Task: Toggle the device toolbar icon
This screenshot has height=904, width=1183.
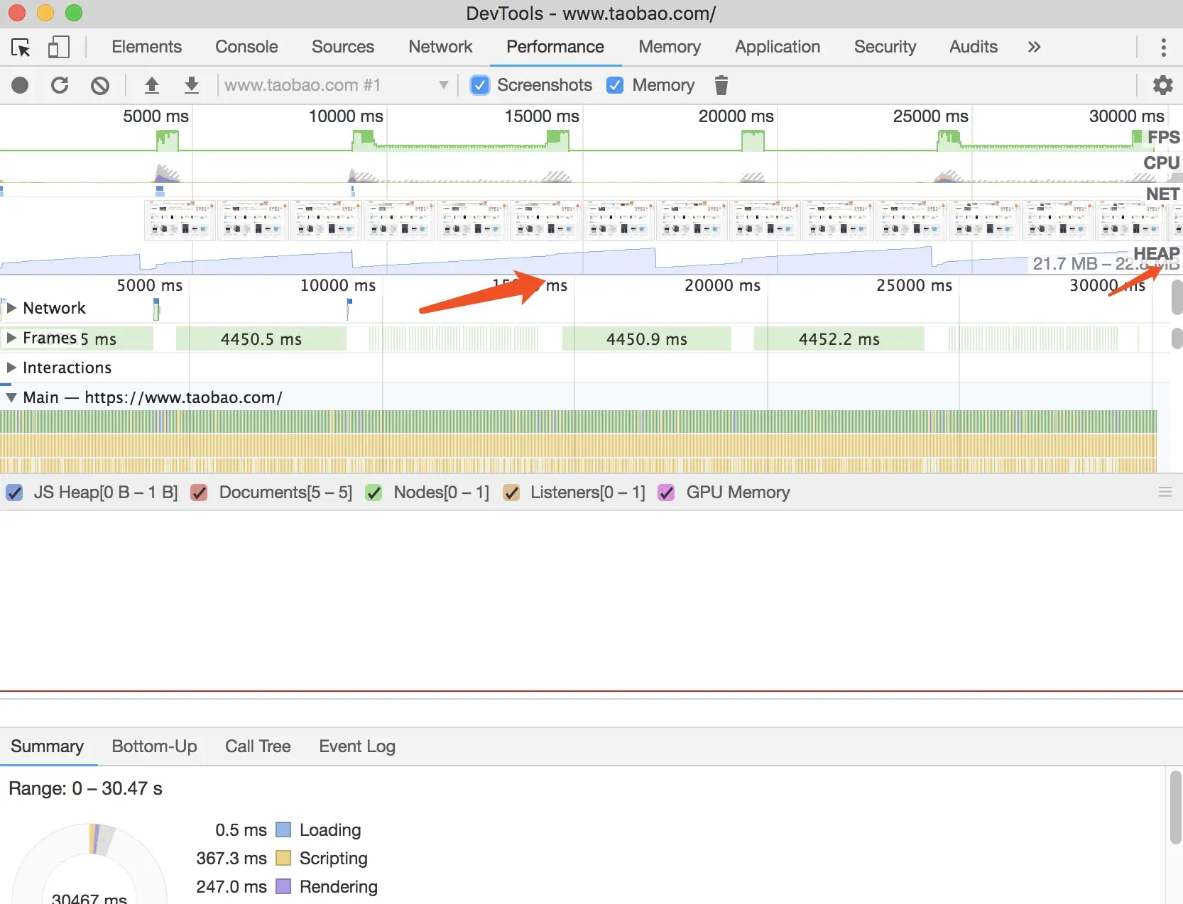Action: (58, 48)
